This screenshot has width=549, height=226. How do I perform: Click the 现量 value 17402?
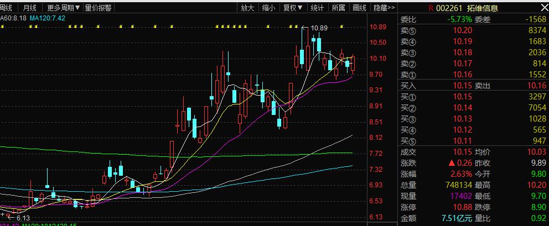pos(460,196)
